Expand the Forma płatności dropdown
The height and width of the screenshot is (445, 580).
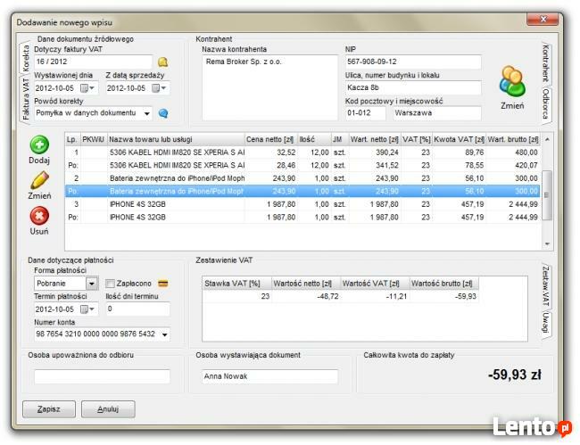(91, 284)
